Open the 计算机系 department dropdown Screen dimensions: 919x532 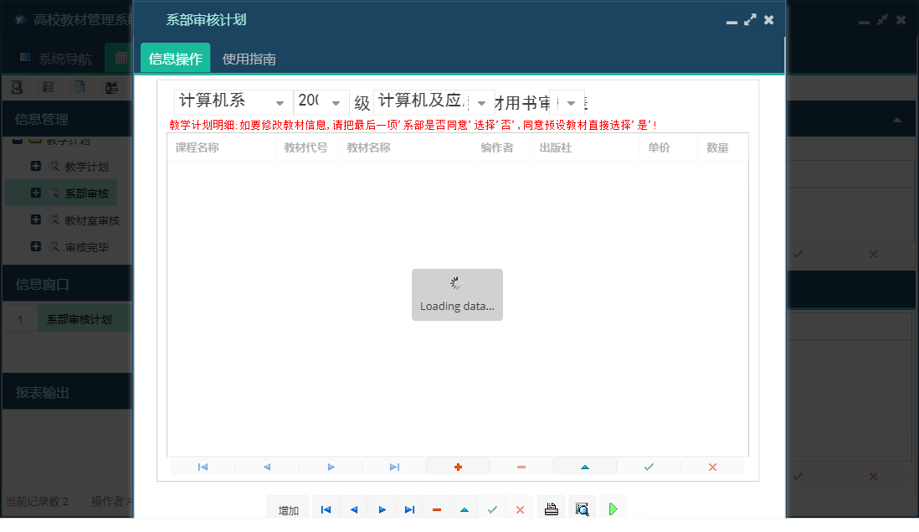point(281,101)
